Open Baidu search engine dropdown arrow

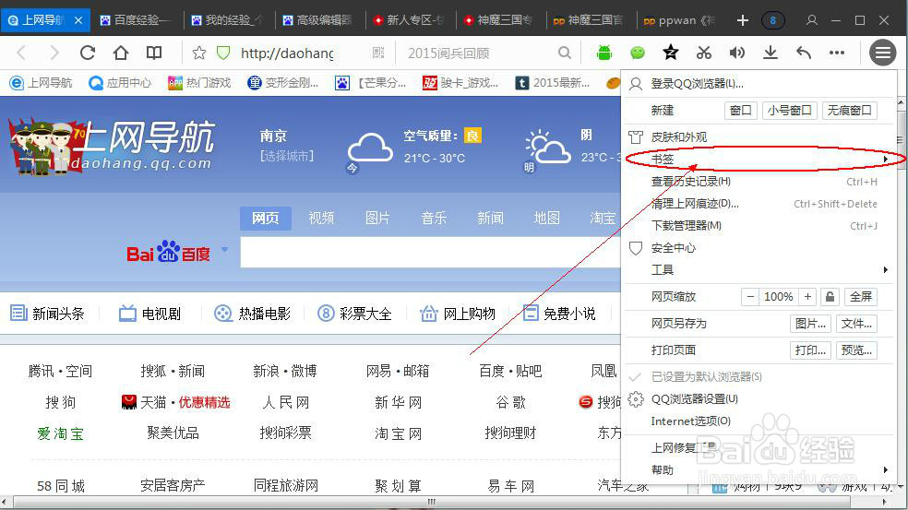pos(224,250)
